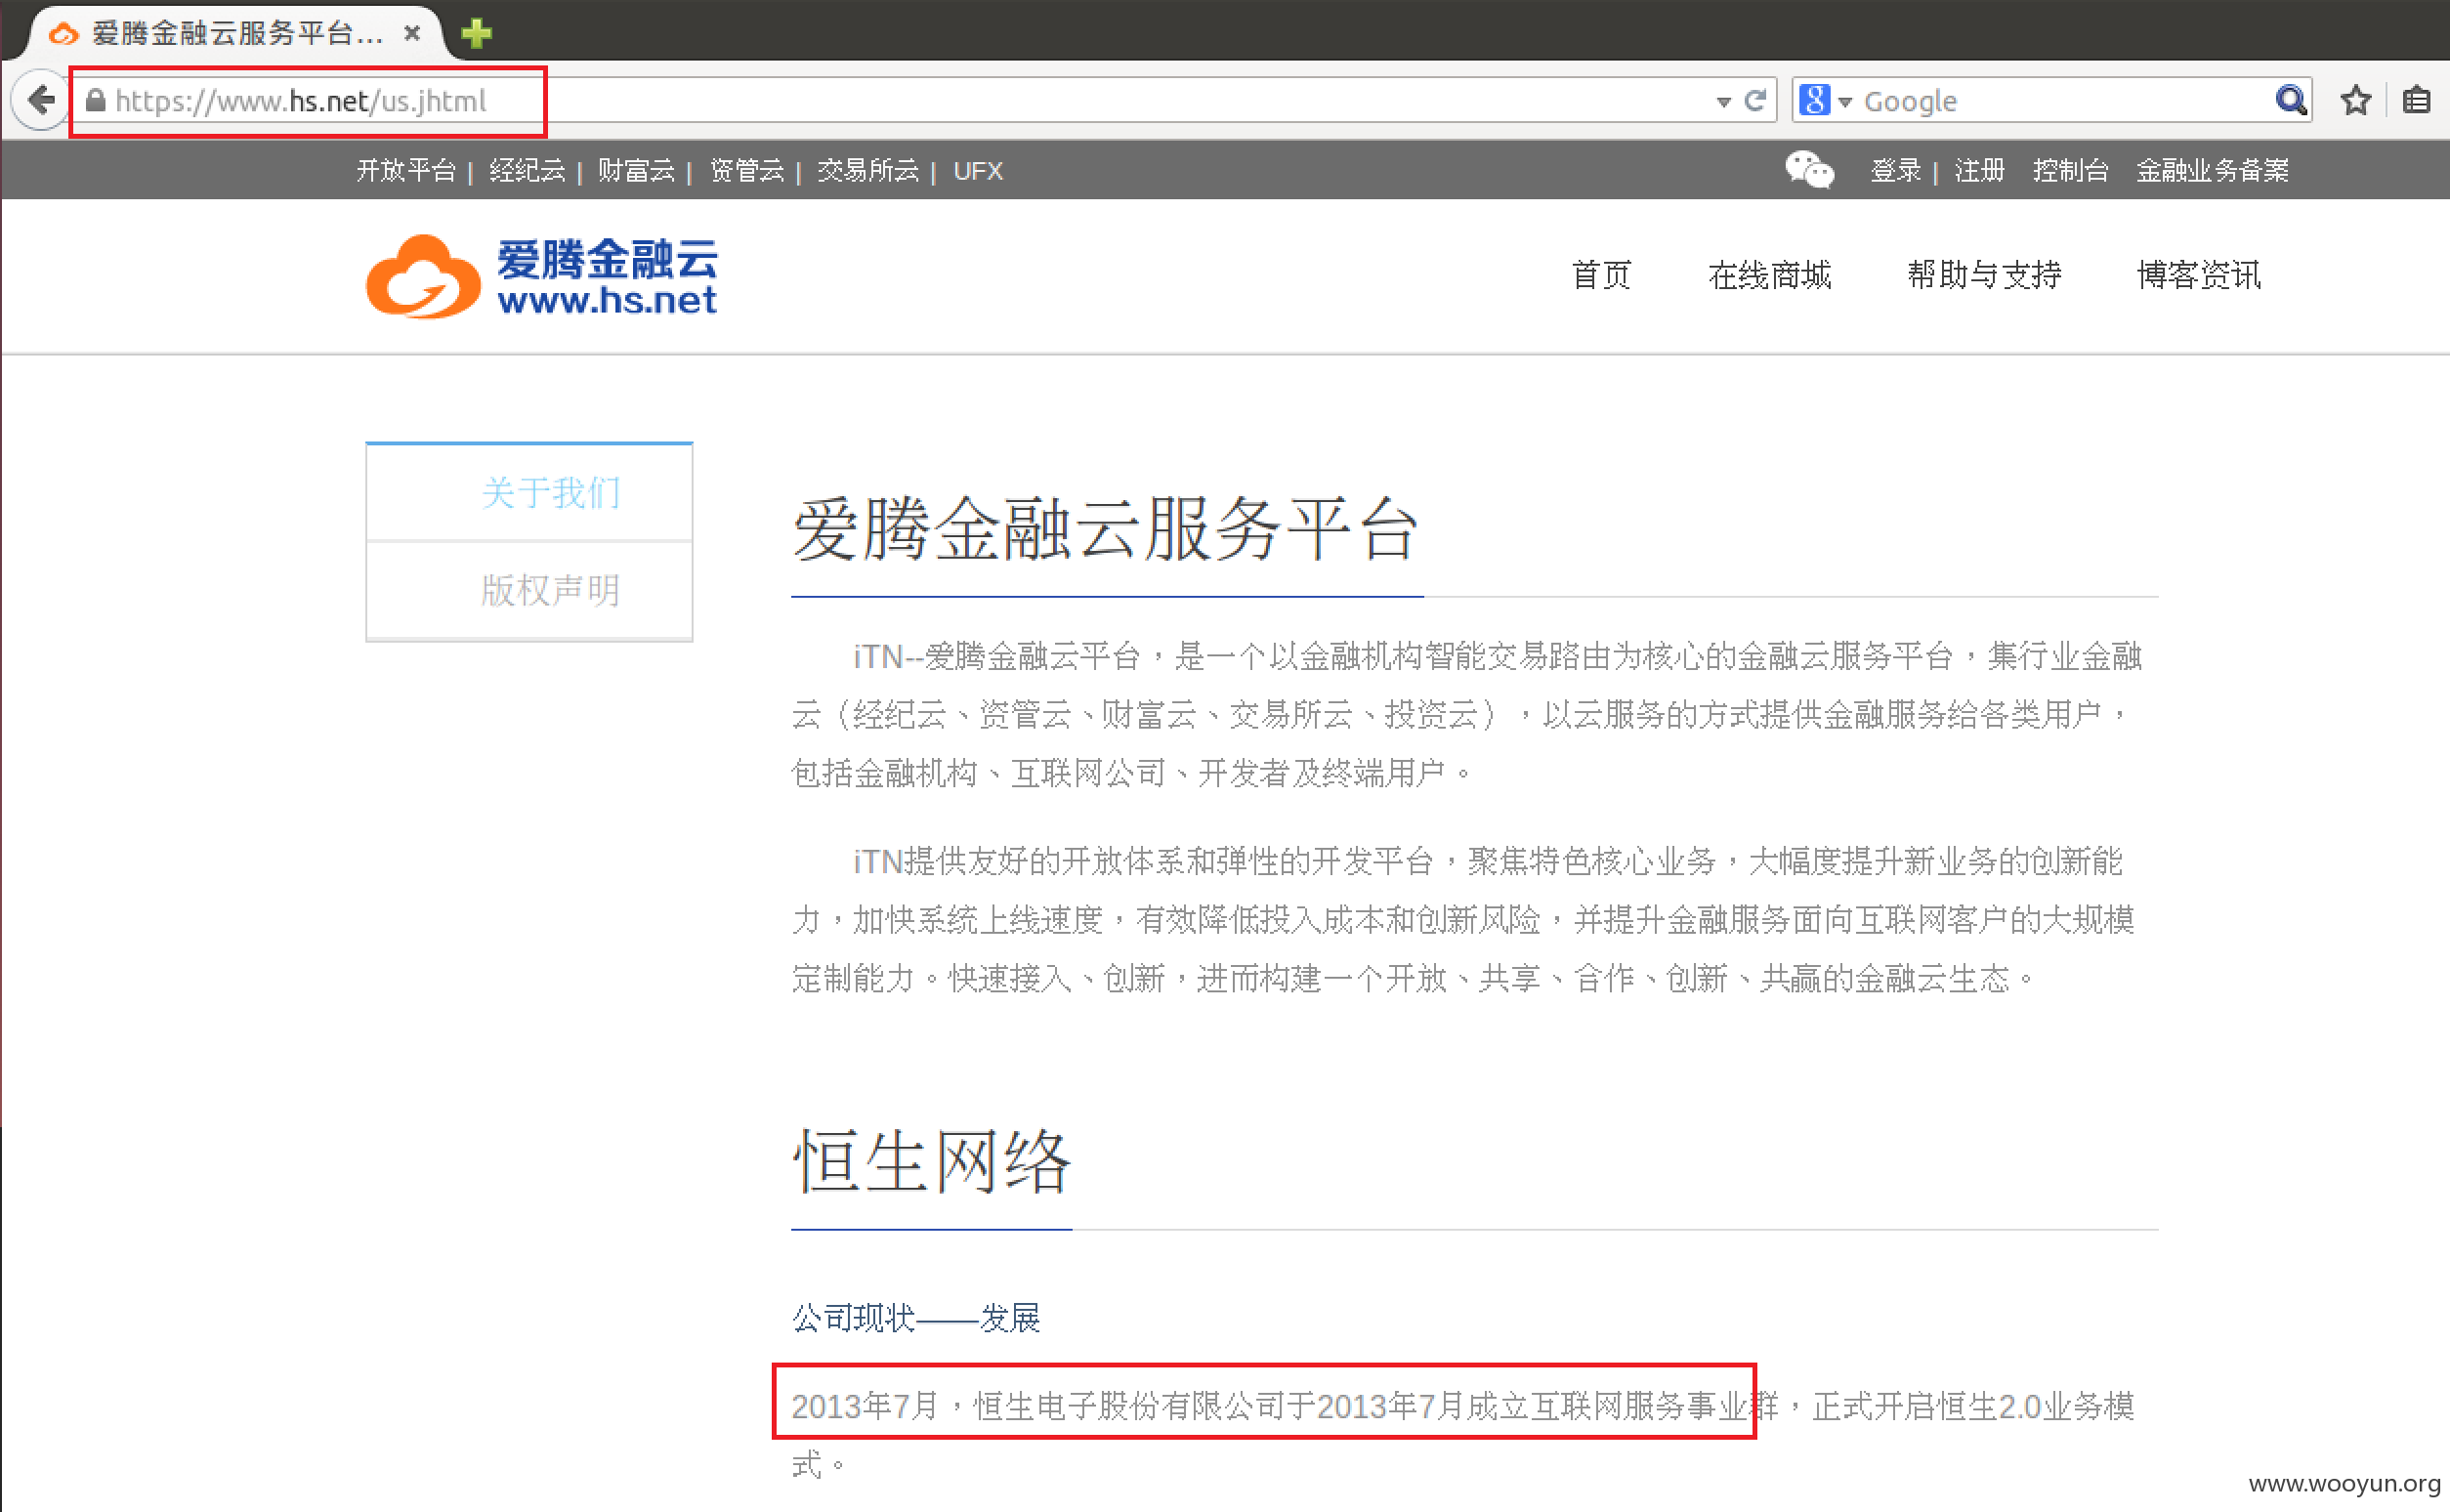The image size is (2450, 1512).
Task: Open the 财富云 top bar link
Action: coord(636,171)
